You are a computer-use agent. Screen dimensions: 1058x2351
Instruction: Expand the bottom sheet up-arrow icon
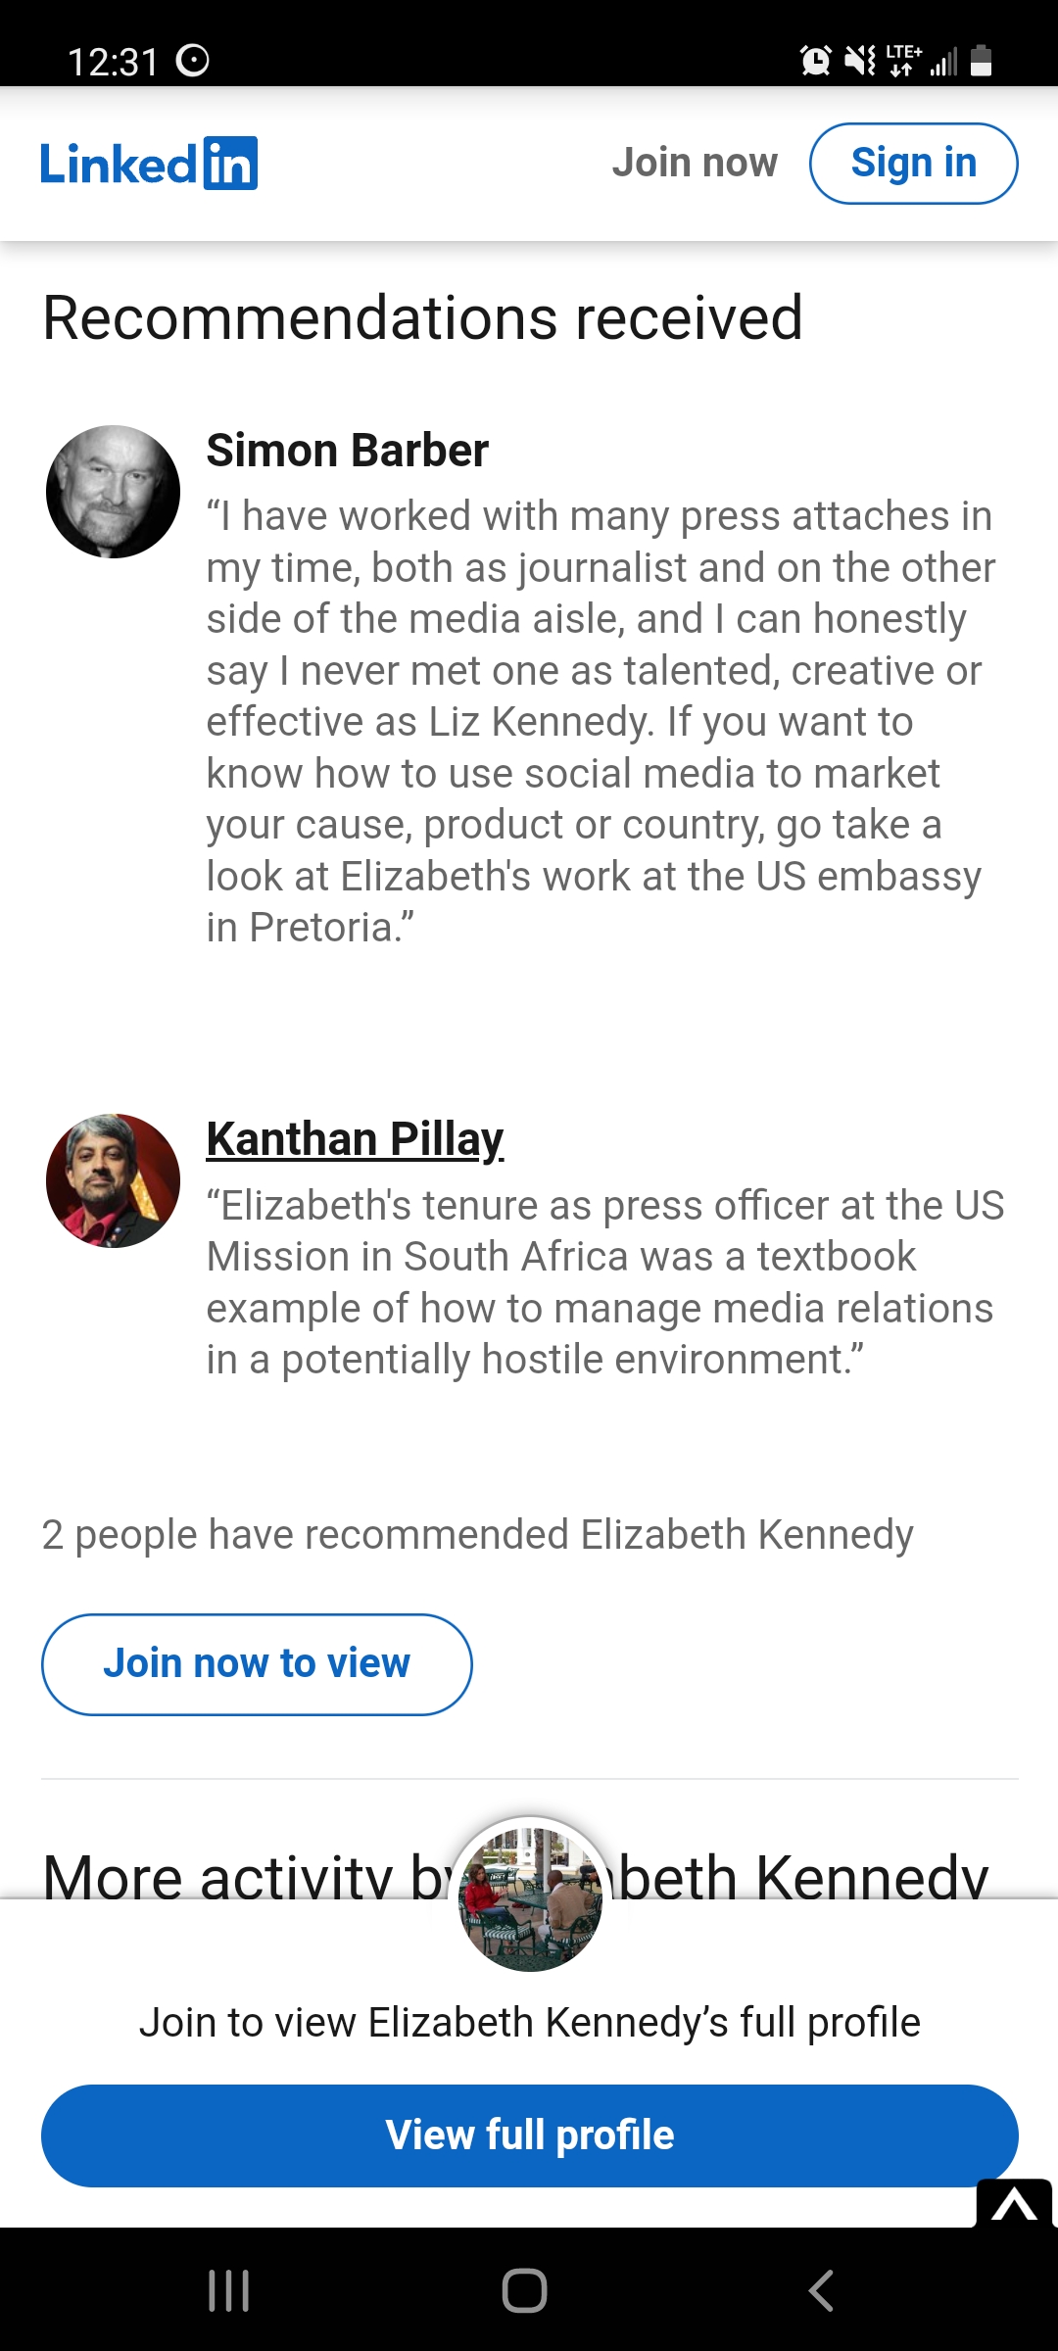tap(1014, 2204)
